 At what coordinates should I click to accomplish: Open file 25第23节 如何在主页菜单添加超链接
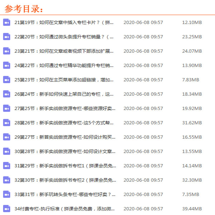click(64, 80)
